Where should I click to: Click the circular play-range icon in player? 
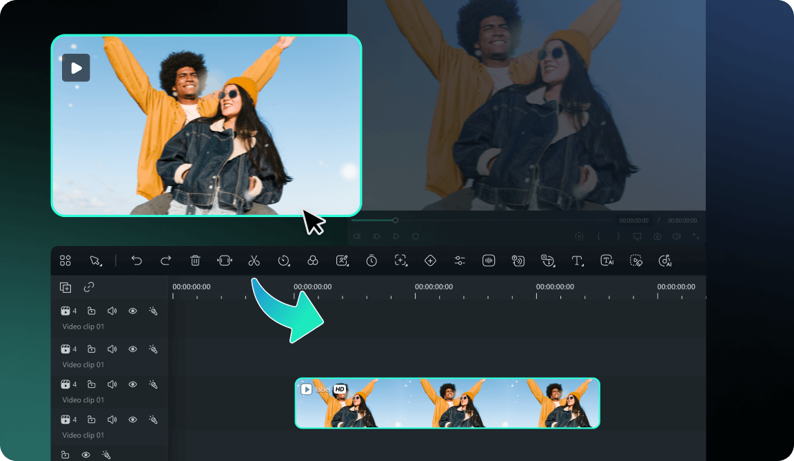(x=579, y=236)
